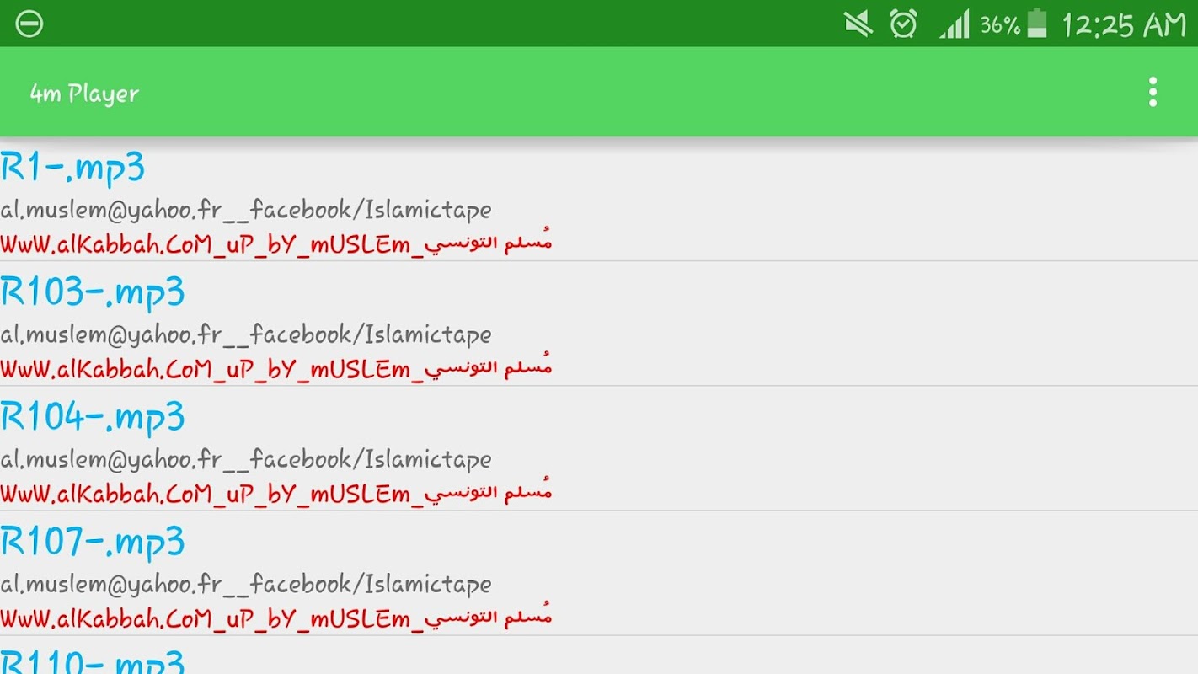This screenshot has width=1198, height=674.
Task: Play the R1-.mp3 track
Action: [599, 199]
